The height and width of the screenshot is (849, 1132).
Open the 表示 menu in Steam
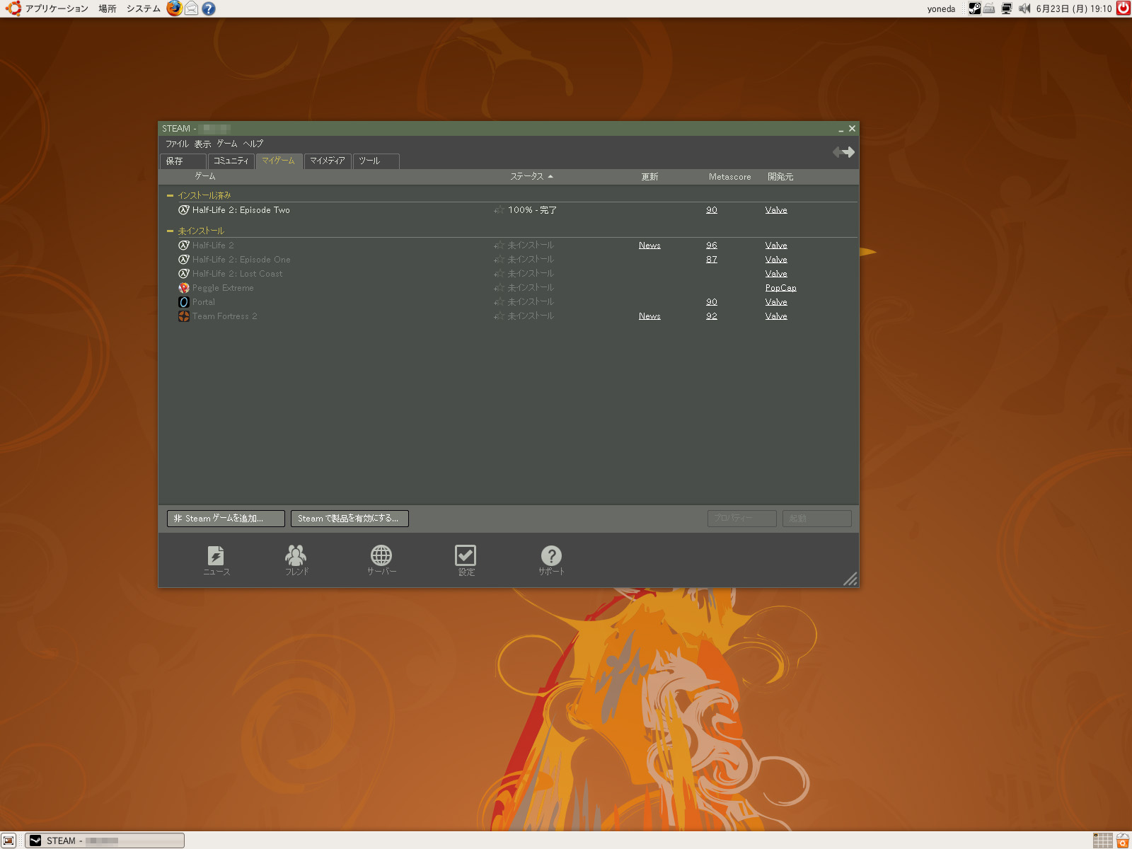tap(202, 144)
